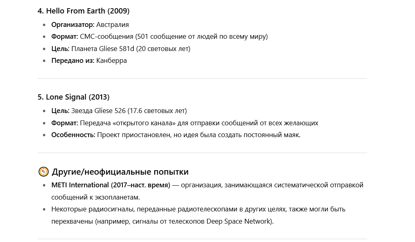The width and height of the screenshot is (415, 242).
Task: Click bold text "METI International (2017–наст. время)"
Action: point(111,185)
